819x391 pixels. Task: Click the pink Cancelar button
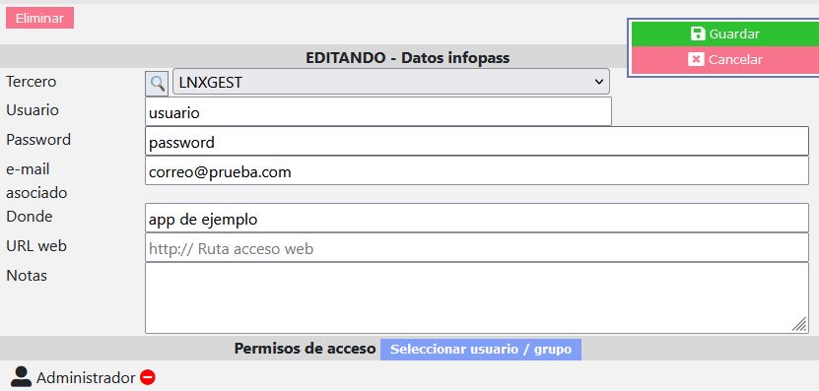[x=725, y=59]
